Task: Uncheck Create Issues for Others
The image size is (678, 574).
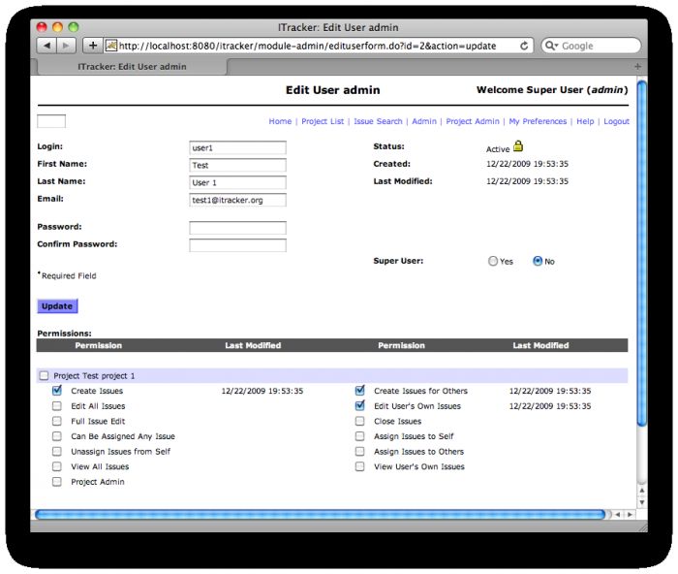Action: click(x=359, y=391)
